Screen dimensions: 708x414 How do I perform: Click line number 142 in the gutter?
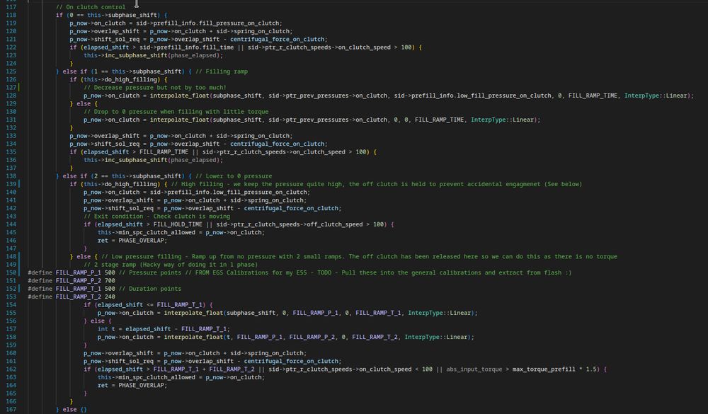click(x=11, y=209)
